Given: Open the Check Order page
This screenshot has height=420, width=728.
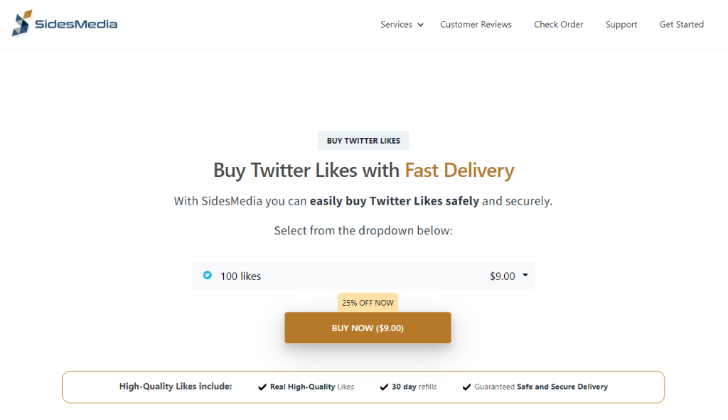Looking at the screenshot, I should pos(559,25).
